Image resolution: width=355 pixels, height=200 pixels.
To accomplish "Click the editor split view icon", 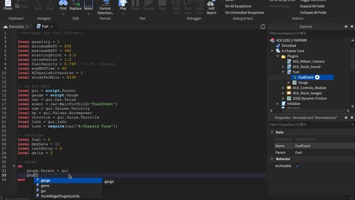I will [262, 27].
